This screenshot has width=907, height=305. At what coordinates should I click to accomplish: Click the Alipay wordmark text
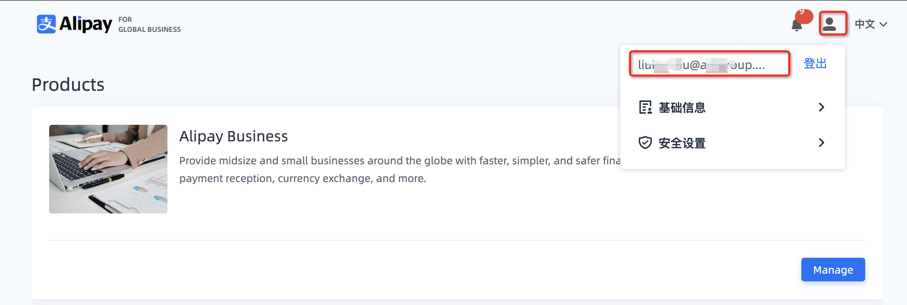point(86,24)
